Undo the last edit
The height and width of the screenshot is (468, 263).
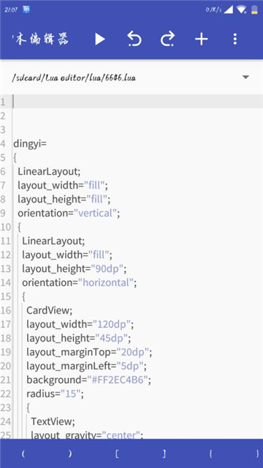pyautogui.click(x=134, y=39)
